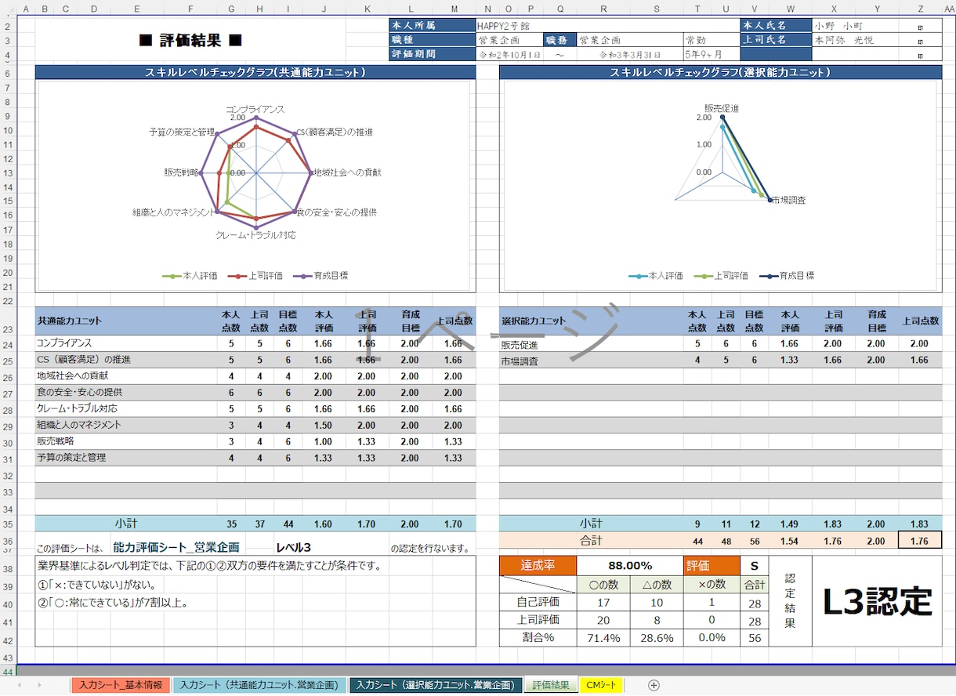
Task: Switch to the 入力シート_基本情報 sheet tab
Action: click(x=121, y=685)
